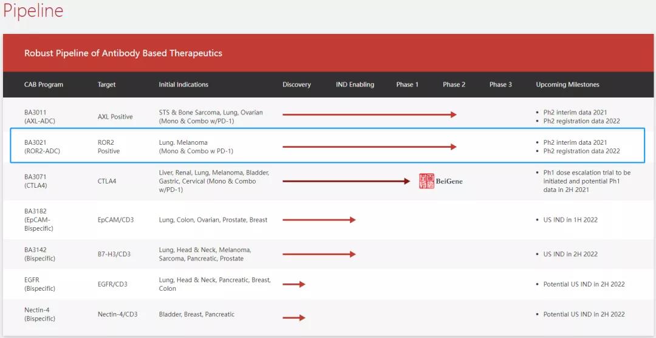Open the BA3071 (CTLA4) program entry
The width and height of the screenshot is (656, 338).
(35, 181)
